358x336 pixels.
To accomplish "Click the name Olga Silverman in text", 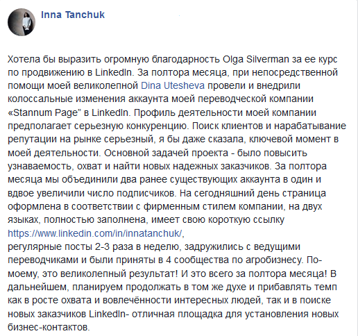I will coord(256,59).
